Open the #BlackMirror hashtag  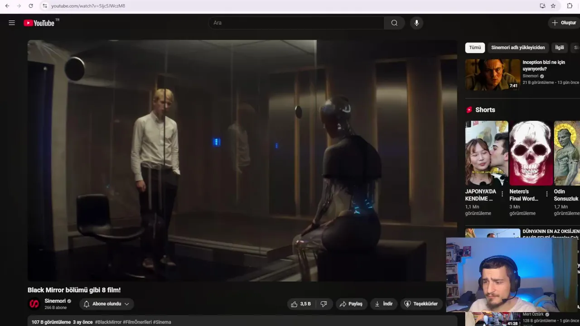(108, 322)
